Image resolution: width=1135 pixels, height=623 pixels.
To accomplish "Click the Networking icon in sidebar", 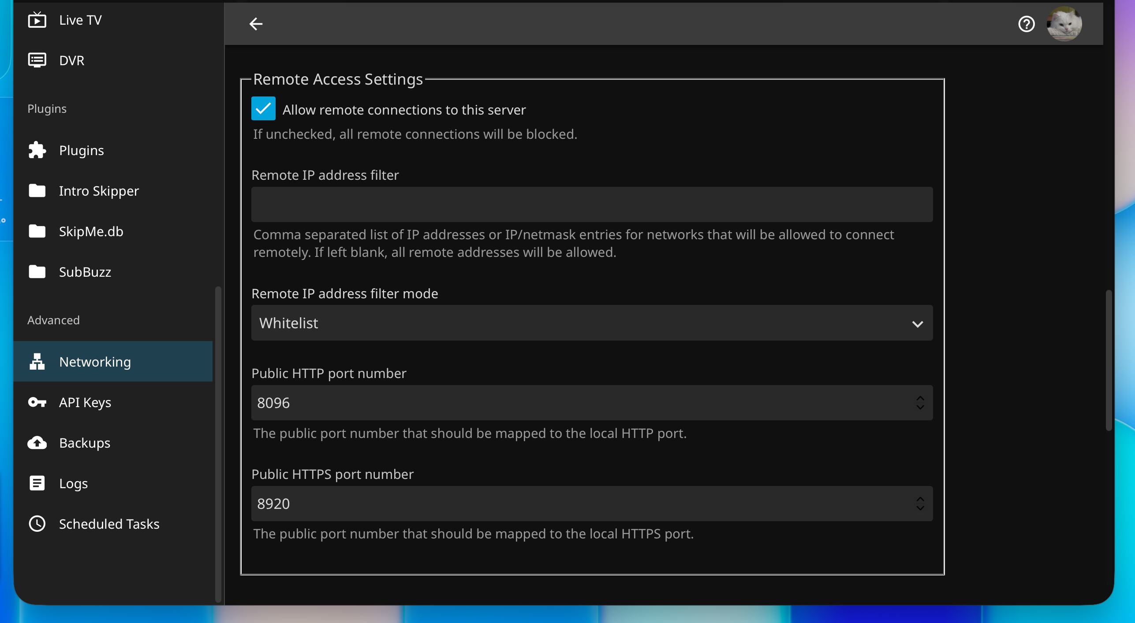I will pos(37,361).
